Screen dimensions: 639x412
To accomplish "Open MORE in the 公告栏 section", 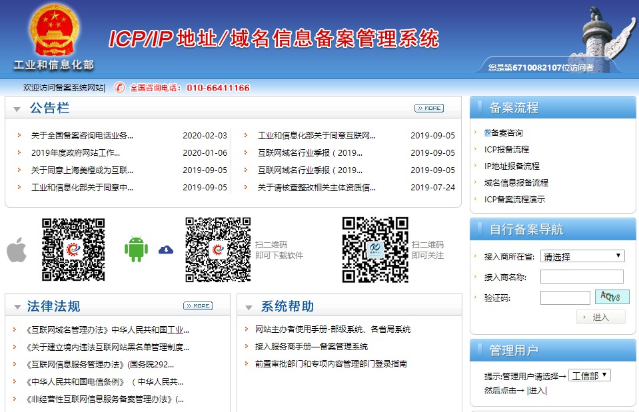I will coord(428,108).
